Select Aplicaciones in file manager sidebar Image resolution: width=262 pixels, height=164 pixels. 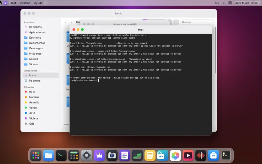tap(41, 32)
